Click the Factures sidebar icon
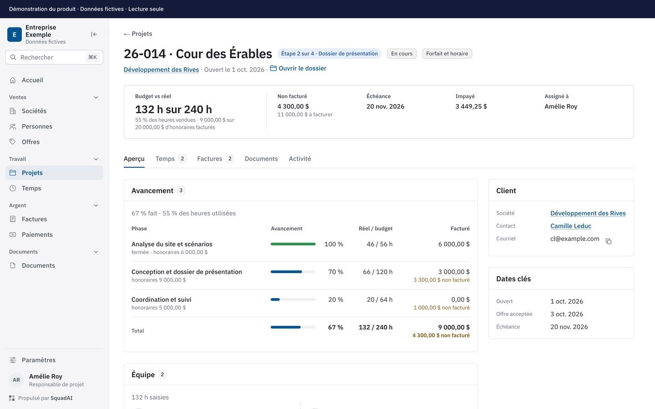The image size is (655, 409). click(13, 219)
